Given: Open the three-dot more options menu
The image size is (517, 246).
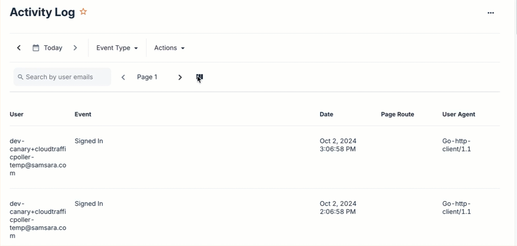Looking at the screenshot, I should point(491,13).
